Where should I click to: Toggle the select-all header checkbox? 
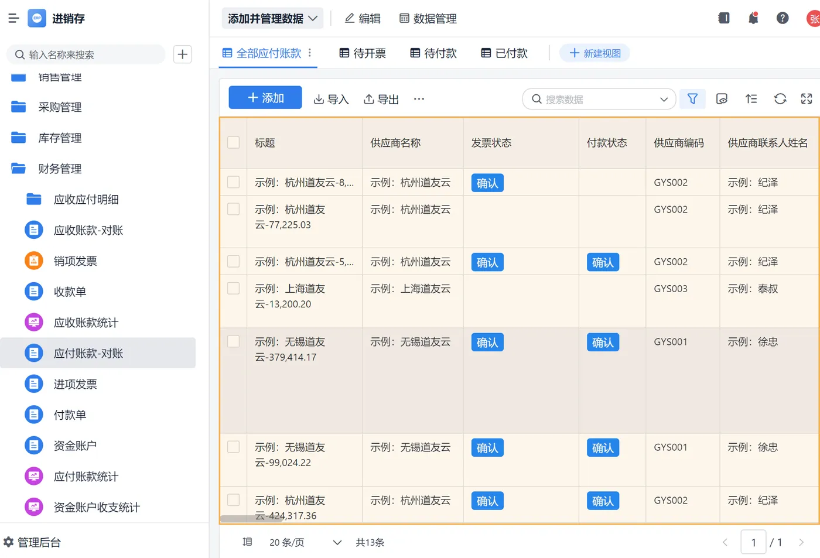234,142
